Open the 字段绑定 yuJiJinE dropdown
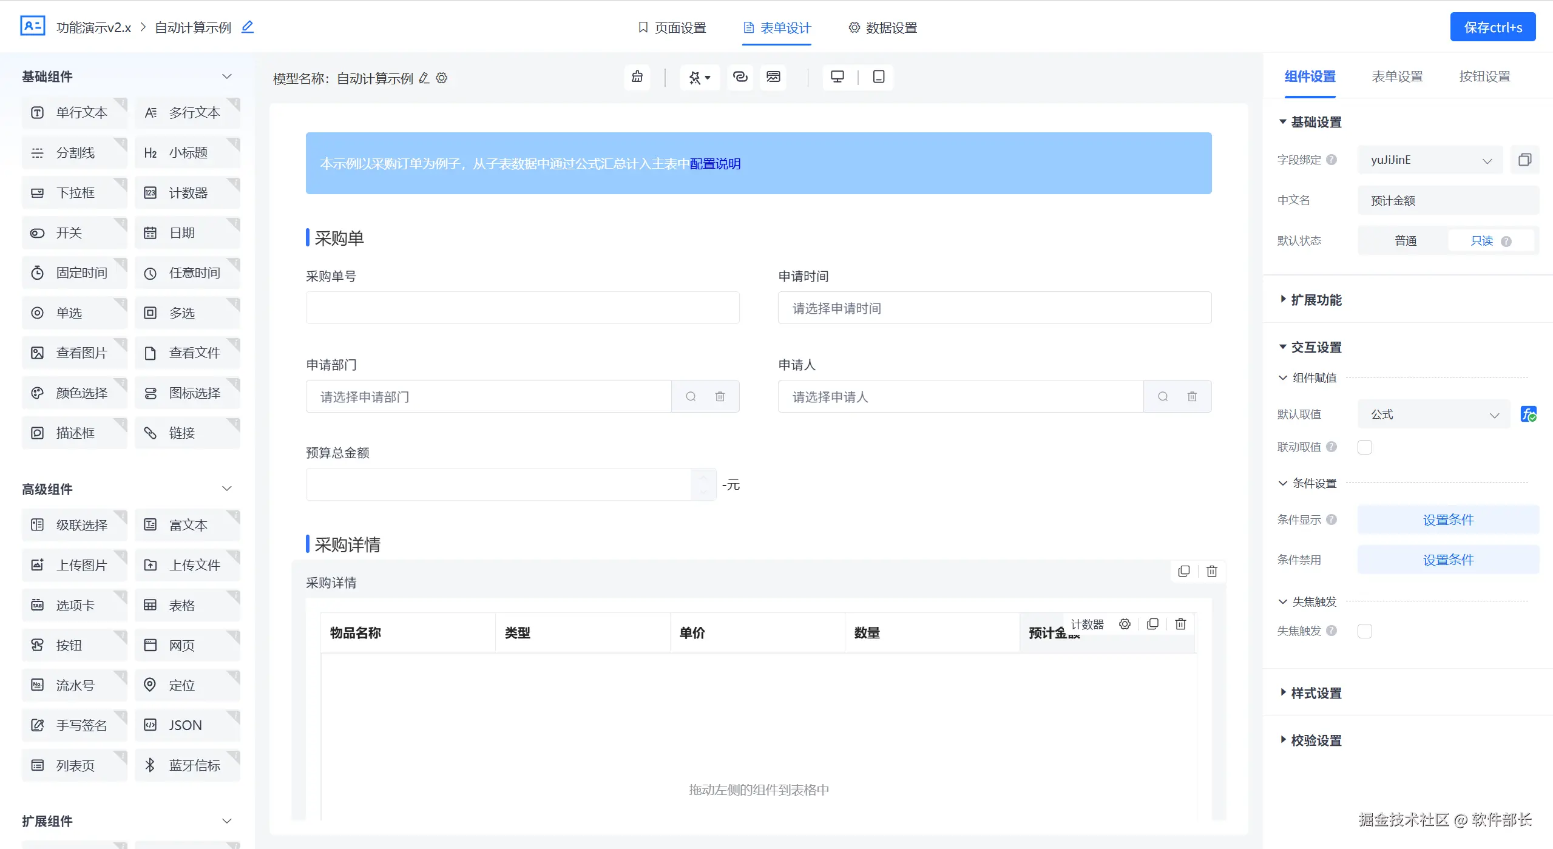The height and width of the screenshot is (849, 1553). (1430, 160)
